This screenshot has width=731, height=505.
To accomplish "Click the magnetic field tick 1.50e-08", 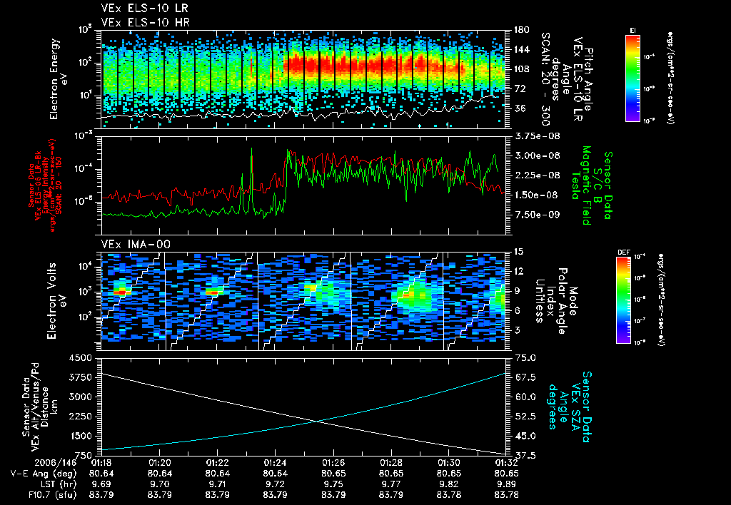I will 536,195.
